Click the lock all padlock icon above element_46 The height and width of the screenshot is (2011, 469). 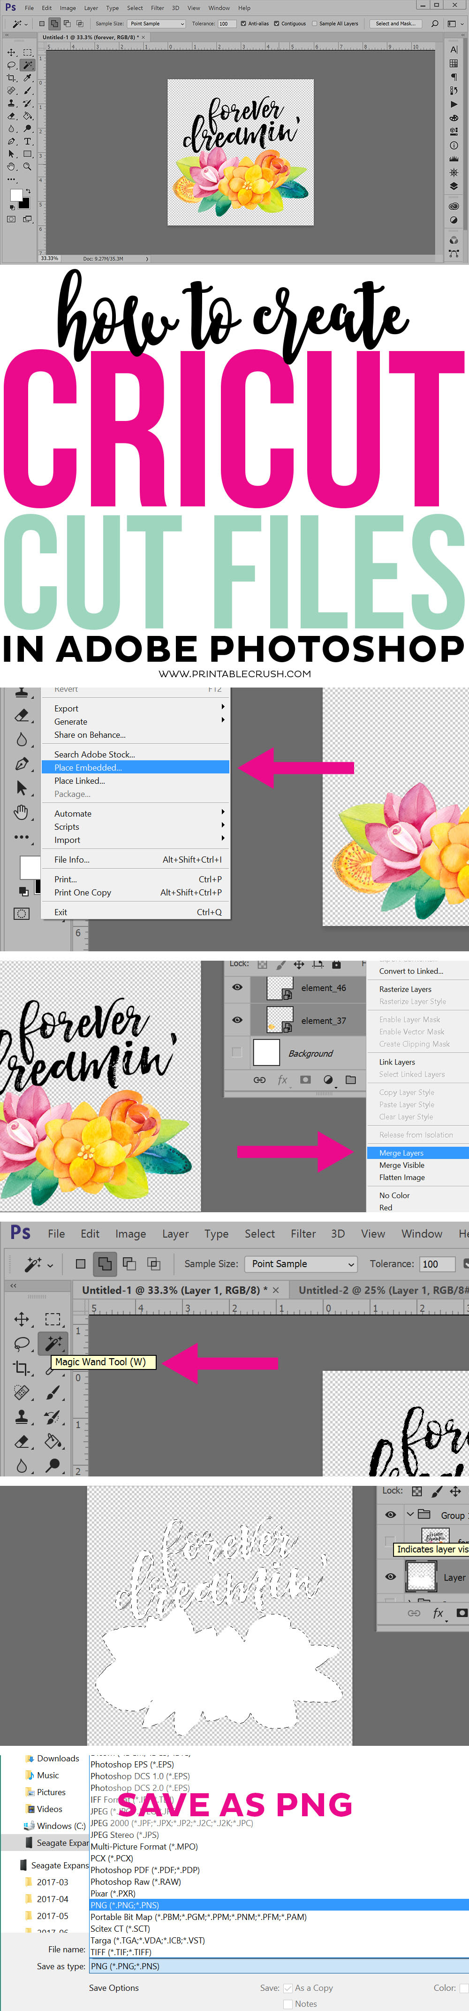[336, 965]
